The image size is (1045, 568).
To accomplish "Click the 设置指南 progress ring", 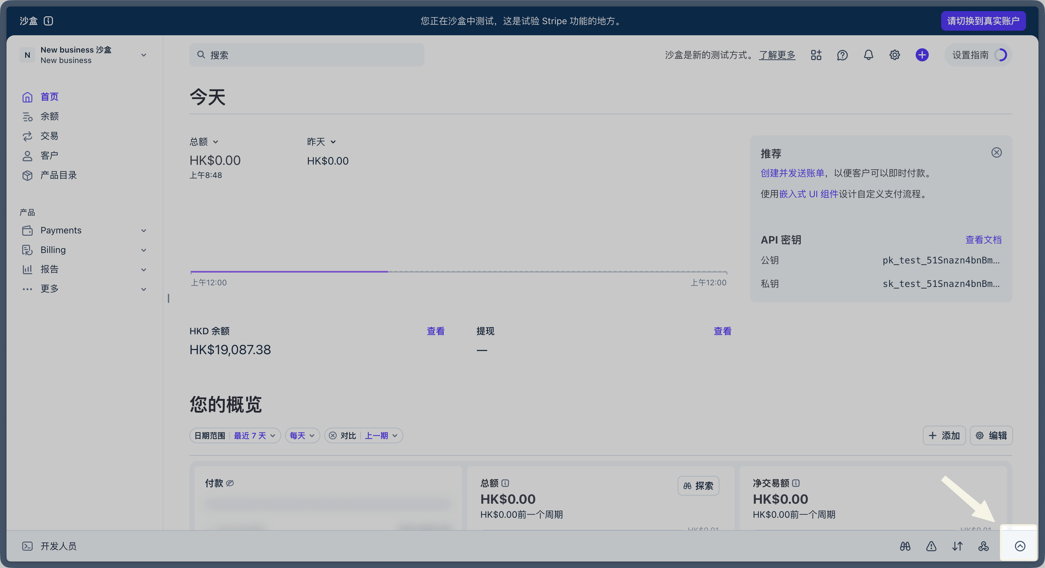I will coord(1000,55).
